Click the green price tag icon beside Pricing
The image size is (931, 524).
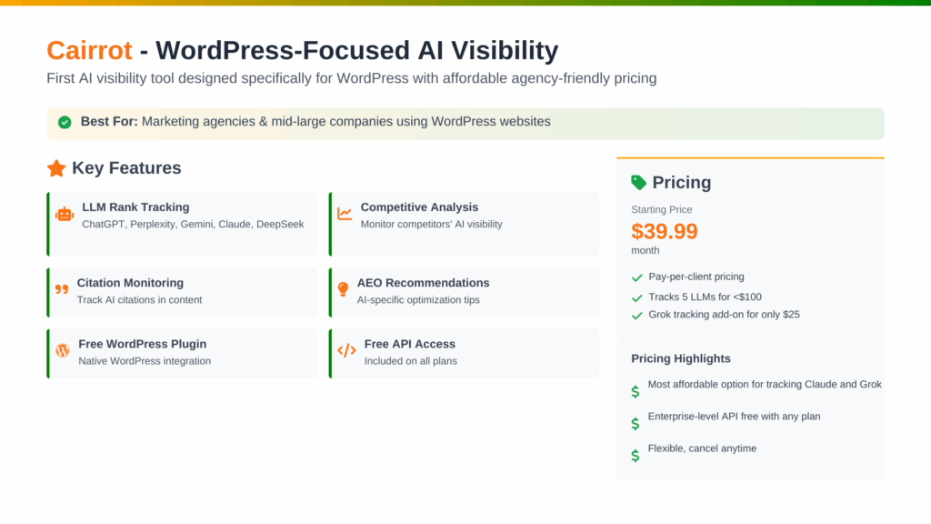pyautogui.click(x=639, y=182)
